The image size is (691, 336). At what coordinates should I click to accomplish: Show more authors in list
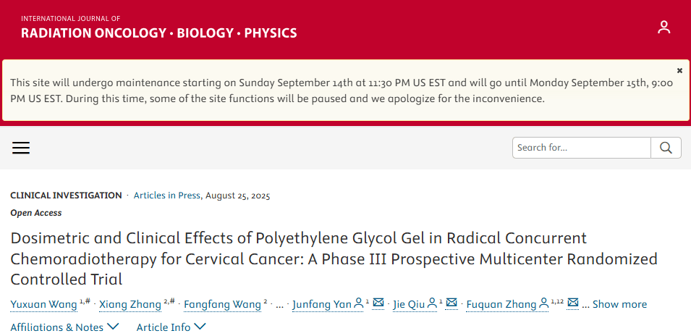click(619, 304)
